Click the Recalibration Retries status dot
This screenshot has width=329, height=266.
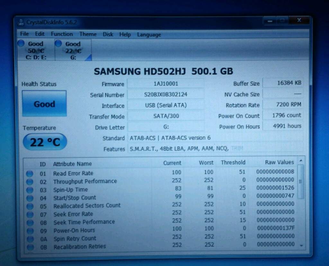click(31, 247)
